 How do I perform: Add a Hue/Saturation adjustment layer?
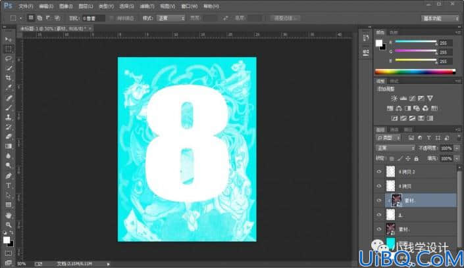tap(390, 108)
